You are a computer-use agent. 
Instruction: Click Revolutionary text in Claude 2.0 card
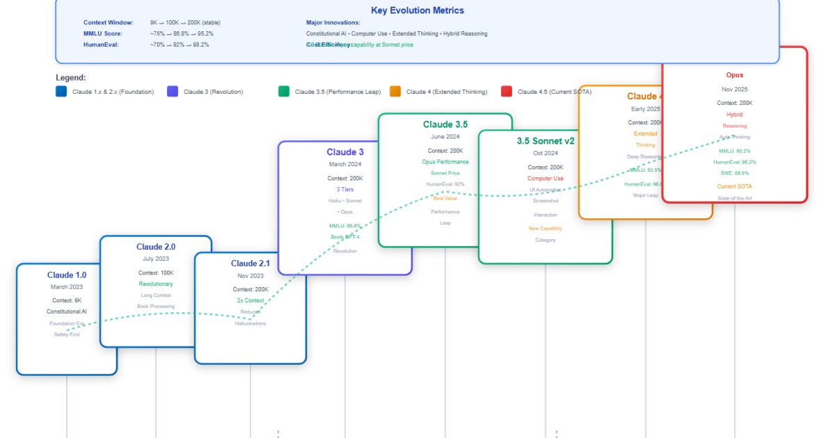pos(156,284)
